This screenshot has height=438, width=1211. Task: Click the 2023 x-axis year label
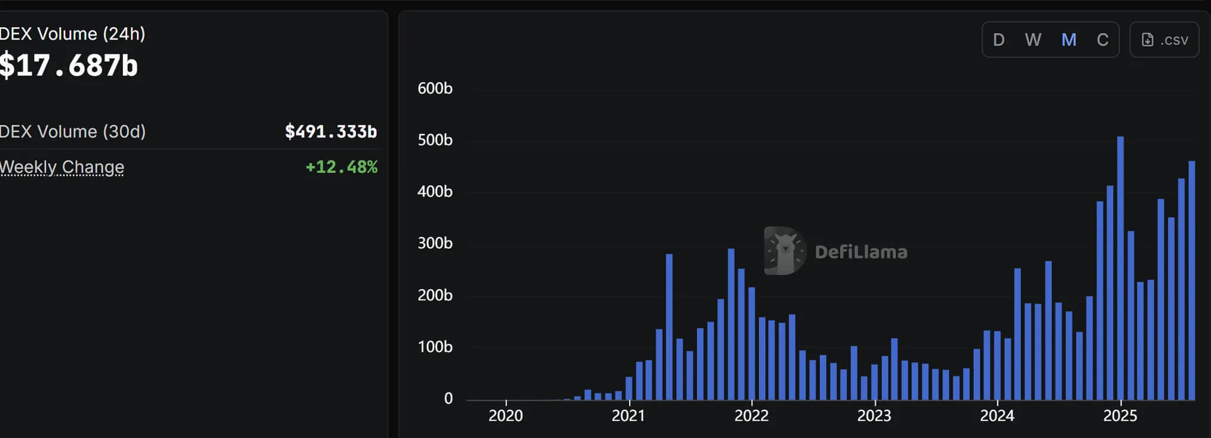(x=874, y=416)
